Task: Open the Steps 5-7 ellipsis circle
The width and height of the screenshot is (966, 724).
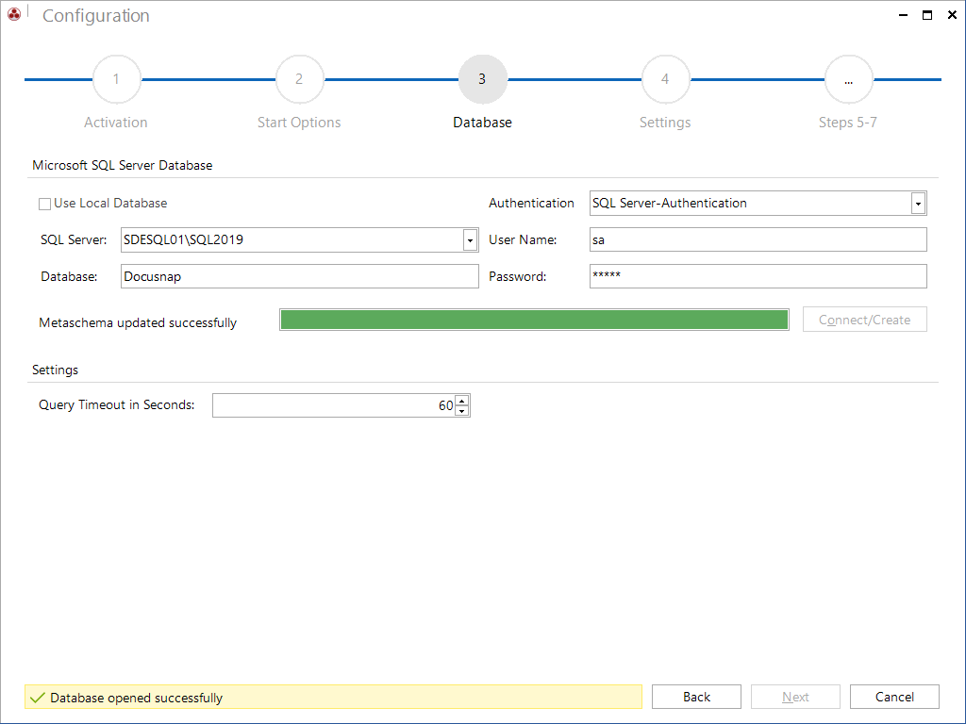Action: [x=848, y=79]
